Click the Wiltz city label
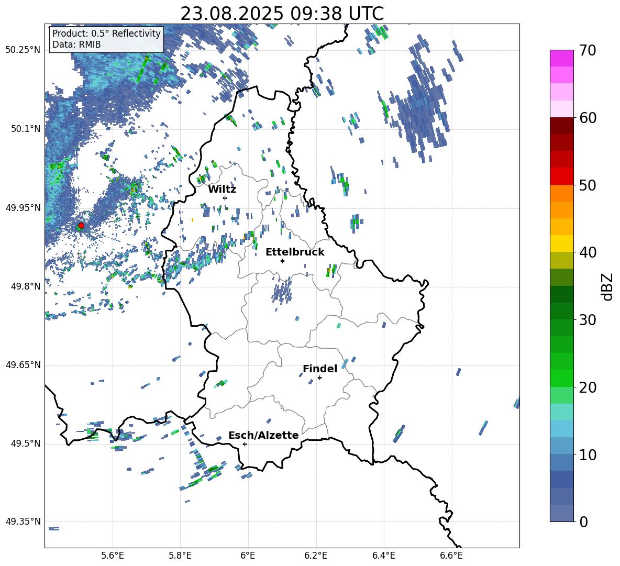The image size is (620, 566). coord(222,190)
